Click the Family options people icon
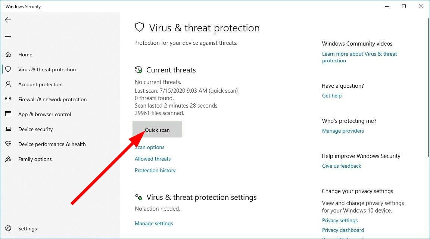430x239 pixels. click(8, 159)
